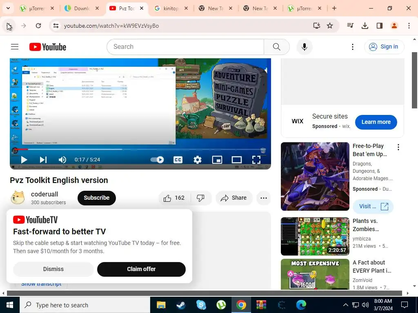Dismiss the YouTube TV offer
Viewport: 418px width, 313px height.
coord(53,269)
